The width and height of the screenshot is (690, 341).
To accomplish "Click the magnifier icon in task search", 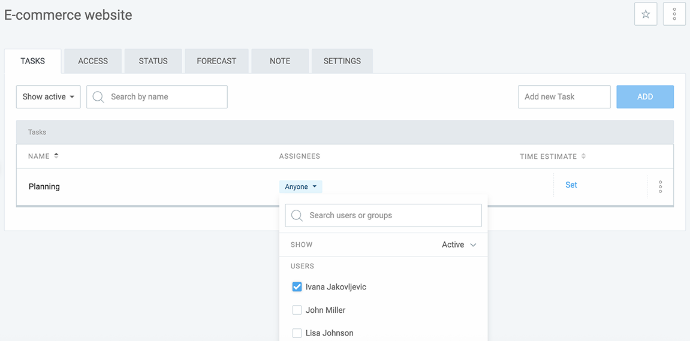I will coord(99,97).
